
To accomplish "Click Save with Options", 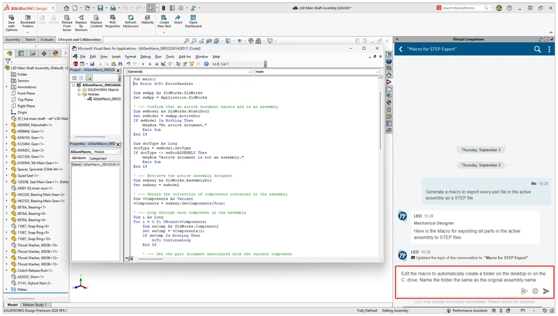I will coord(12,23).
